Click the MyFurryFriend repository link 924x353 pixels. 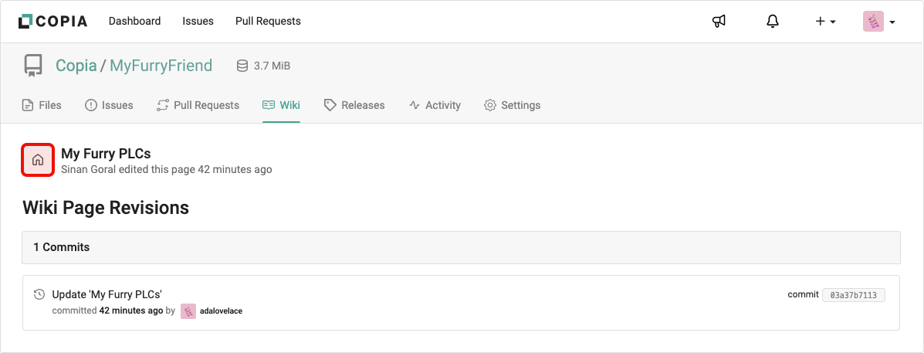[x=161, y=66]
